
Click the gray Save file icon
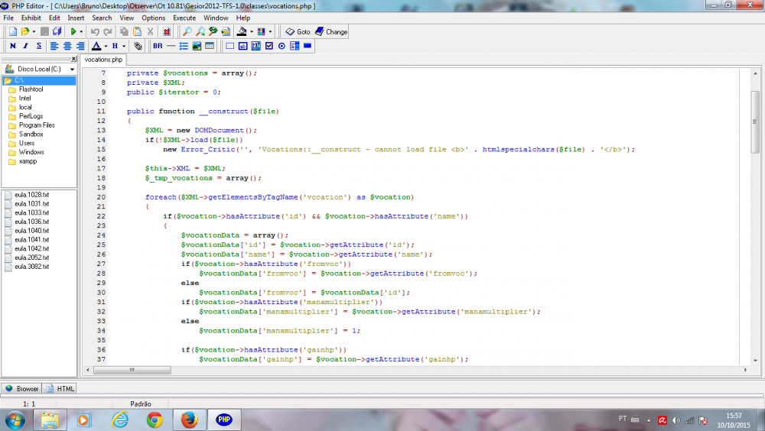point(44,31)
